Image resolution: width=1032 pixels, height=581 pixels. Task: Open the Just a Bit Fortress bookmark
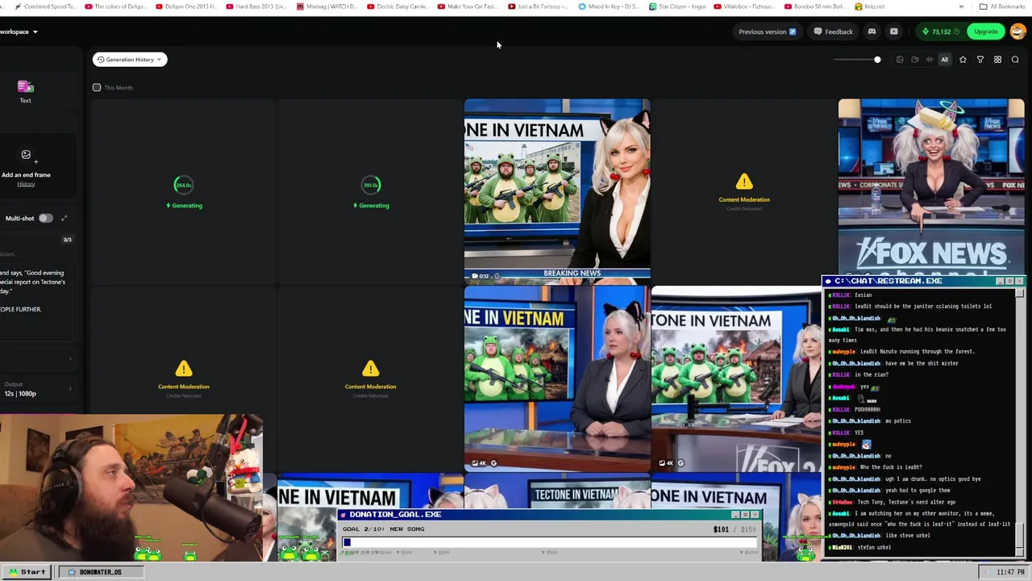[538, 6]
